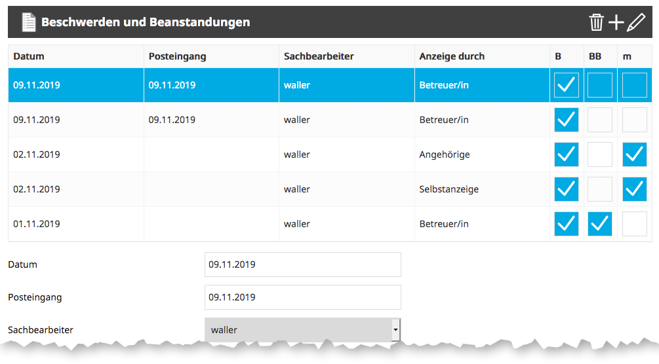Sort by the Posteingang column header
Image resolution: width=659 pixels, height=364 pixels.
[x=177, y=56]
